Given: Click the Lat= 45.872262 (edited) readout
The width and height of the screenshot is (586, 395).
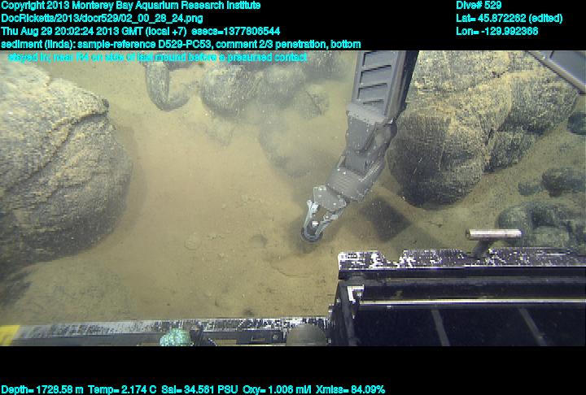Looking at the screenshot, I should (x=509, y=19).
